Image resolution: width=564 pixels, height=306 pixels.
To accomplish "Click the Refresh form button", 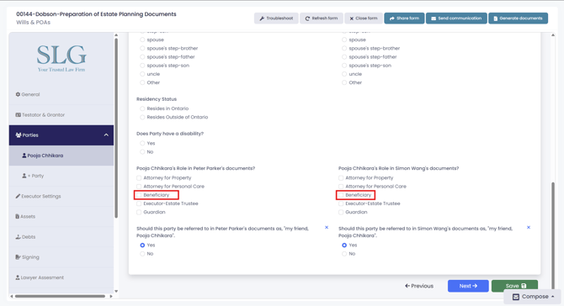I will (322, 18).
